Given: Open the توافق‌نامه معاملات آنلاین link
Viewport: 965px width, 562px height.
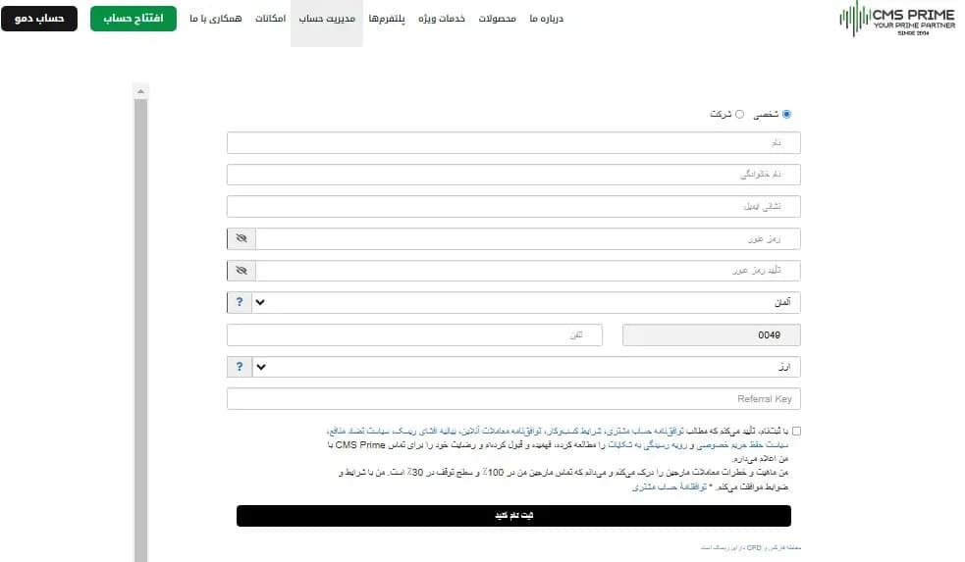Looking at the screenshot, I should (x=504, y=431).
